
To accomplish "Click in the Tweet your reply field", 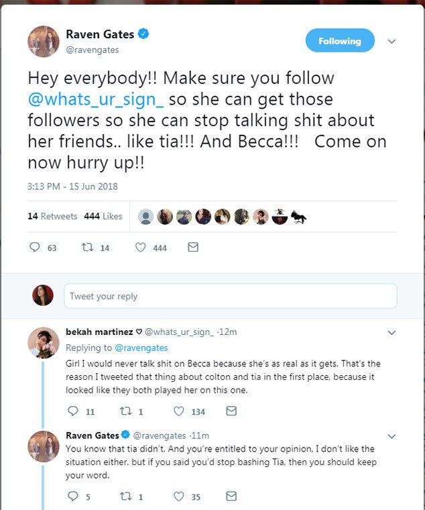I will (x=230, y=296).
